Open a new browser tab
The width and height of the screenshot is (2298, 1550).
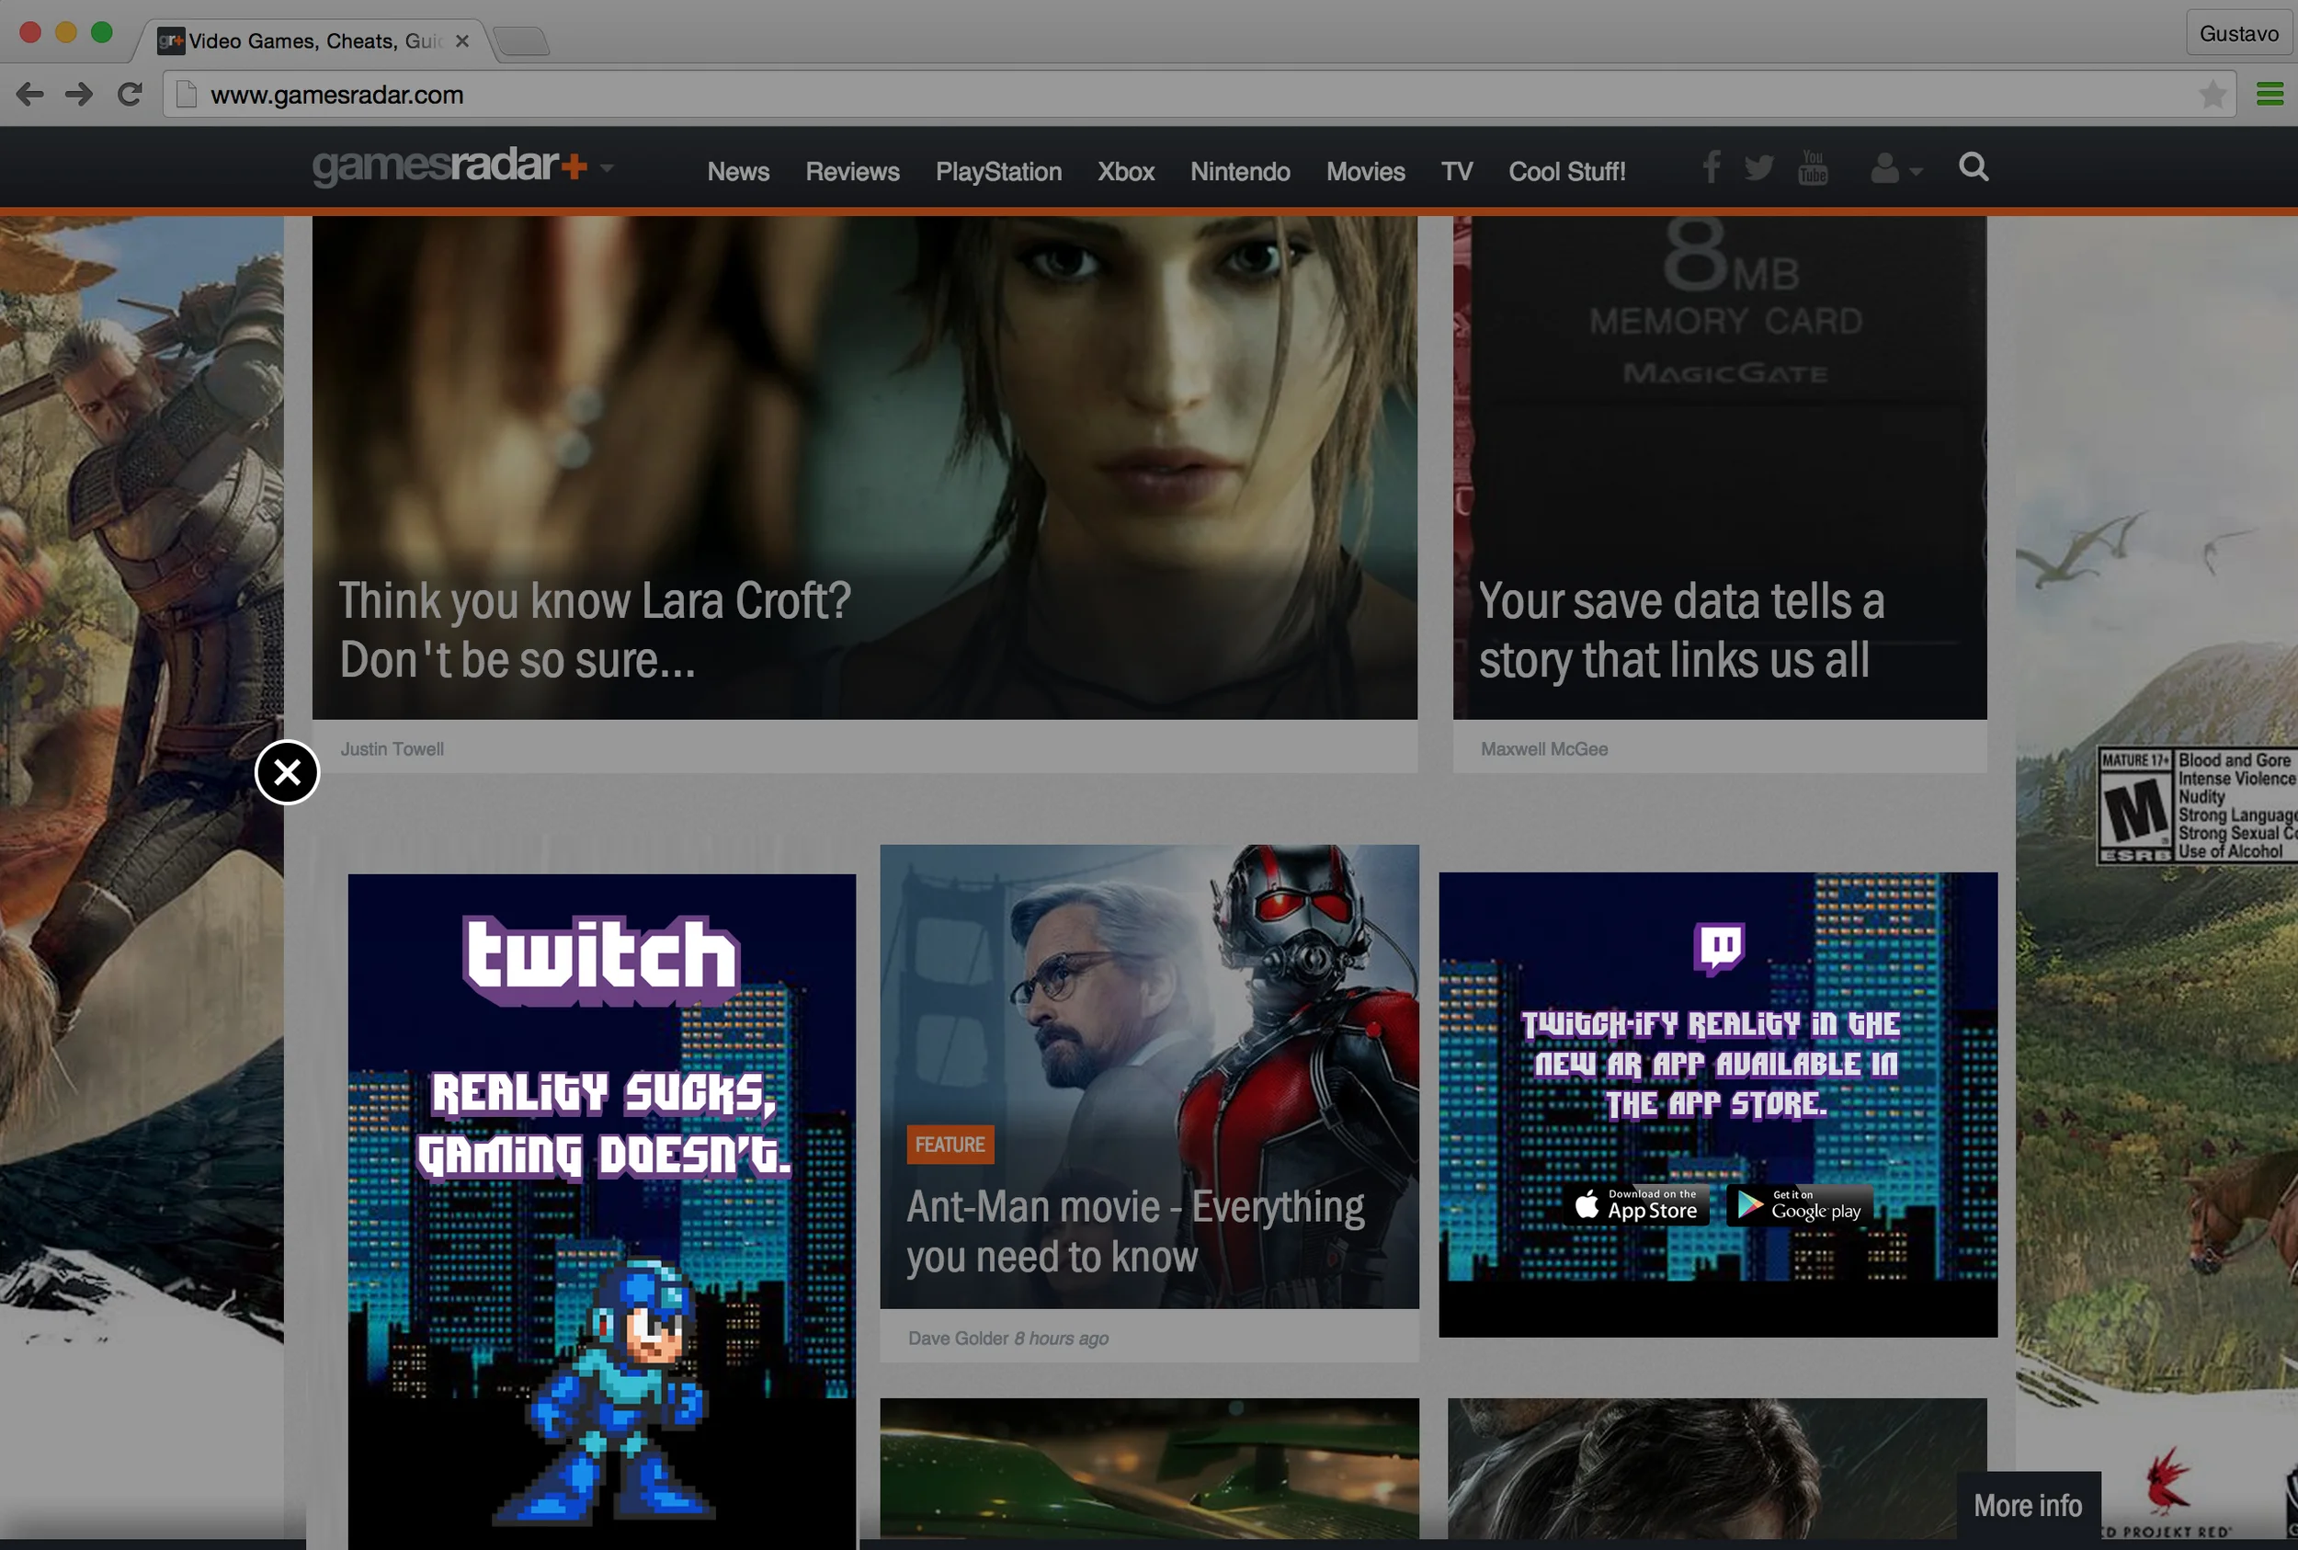[x=521, y=41]
